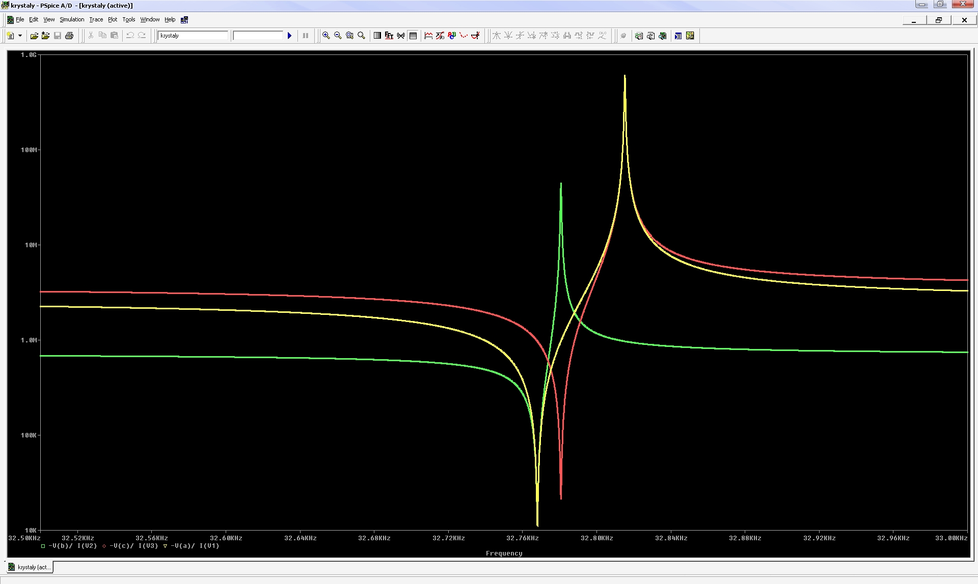Open the Window menu

(150, 19)
